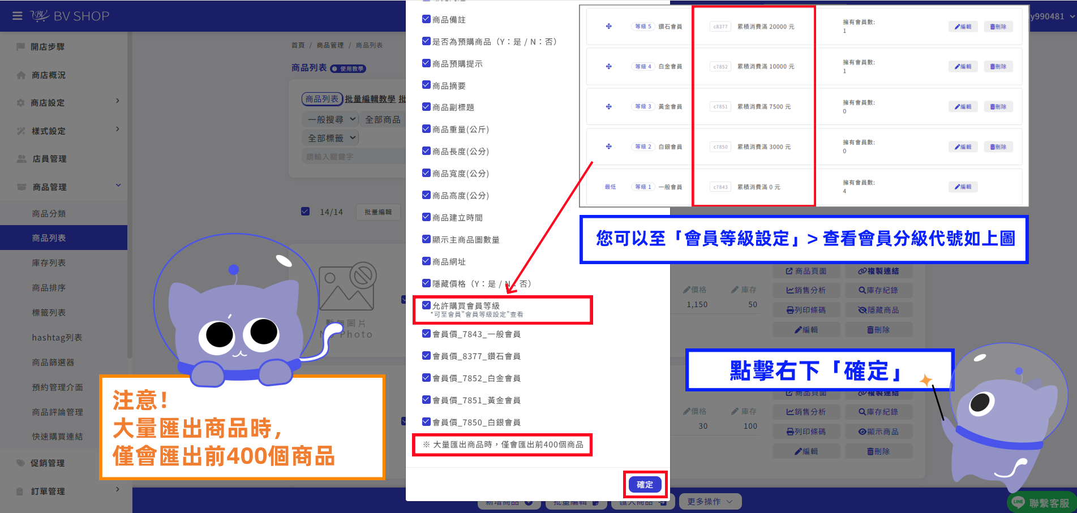Open 庫存紀錄 for the 1,150 product
The height and width of the screenshot is (513, 1077).
pos(878,290)
